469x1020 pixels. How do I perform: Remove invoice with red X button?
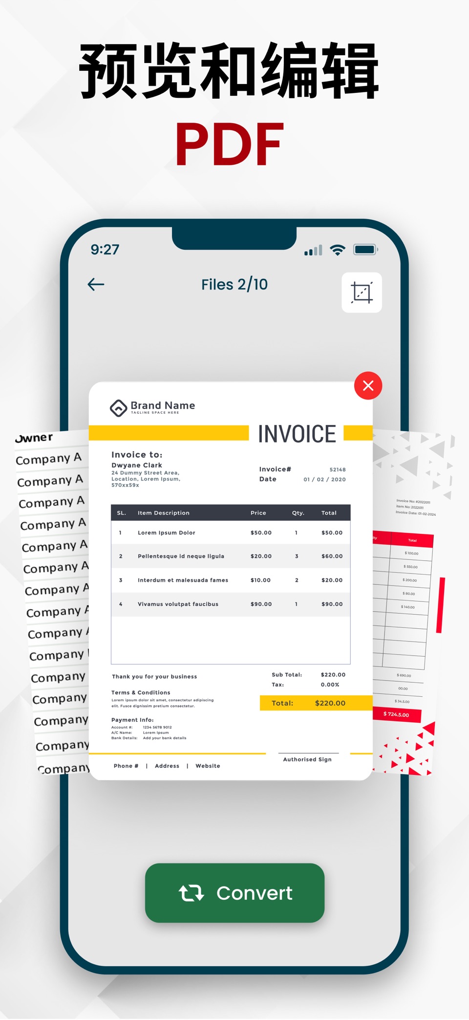(x=368, y=386)
